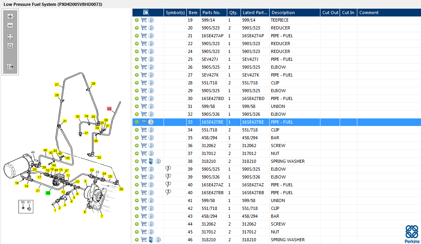The height and width of the screenshot is (244, 421).
Task: Open book icon for item 46 SPRING WASHER
Action: 151,240
